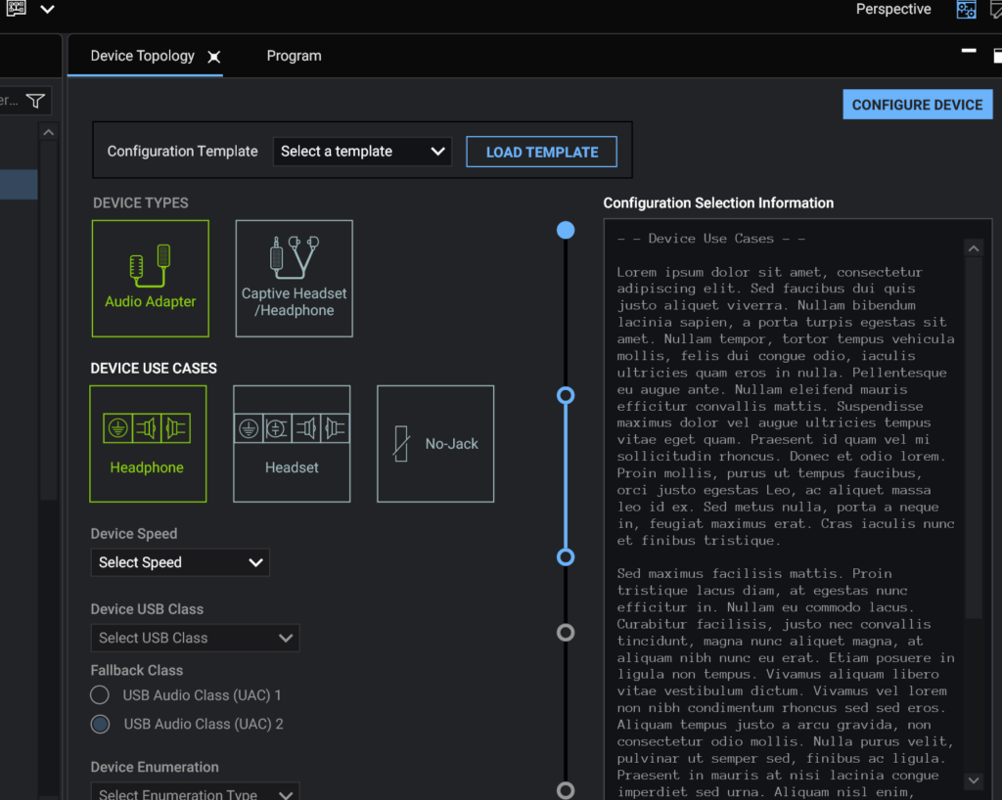1002x800 pixels.
Task: Select the Captive Headset/Headphone device type
Action: 294,279
